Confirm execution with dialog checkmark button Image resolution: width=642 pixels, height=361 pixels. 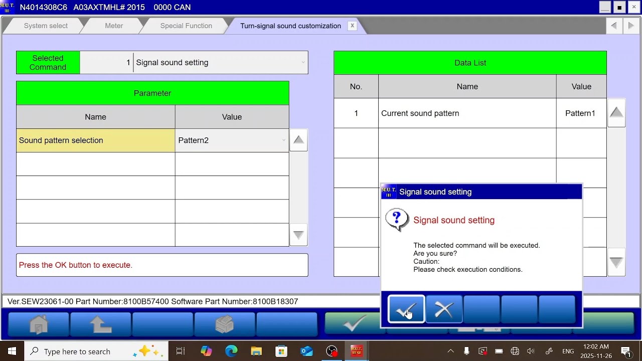click(x=406, y=309)
